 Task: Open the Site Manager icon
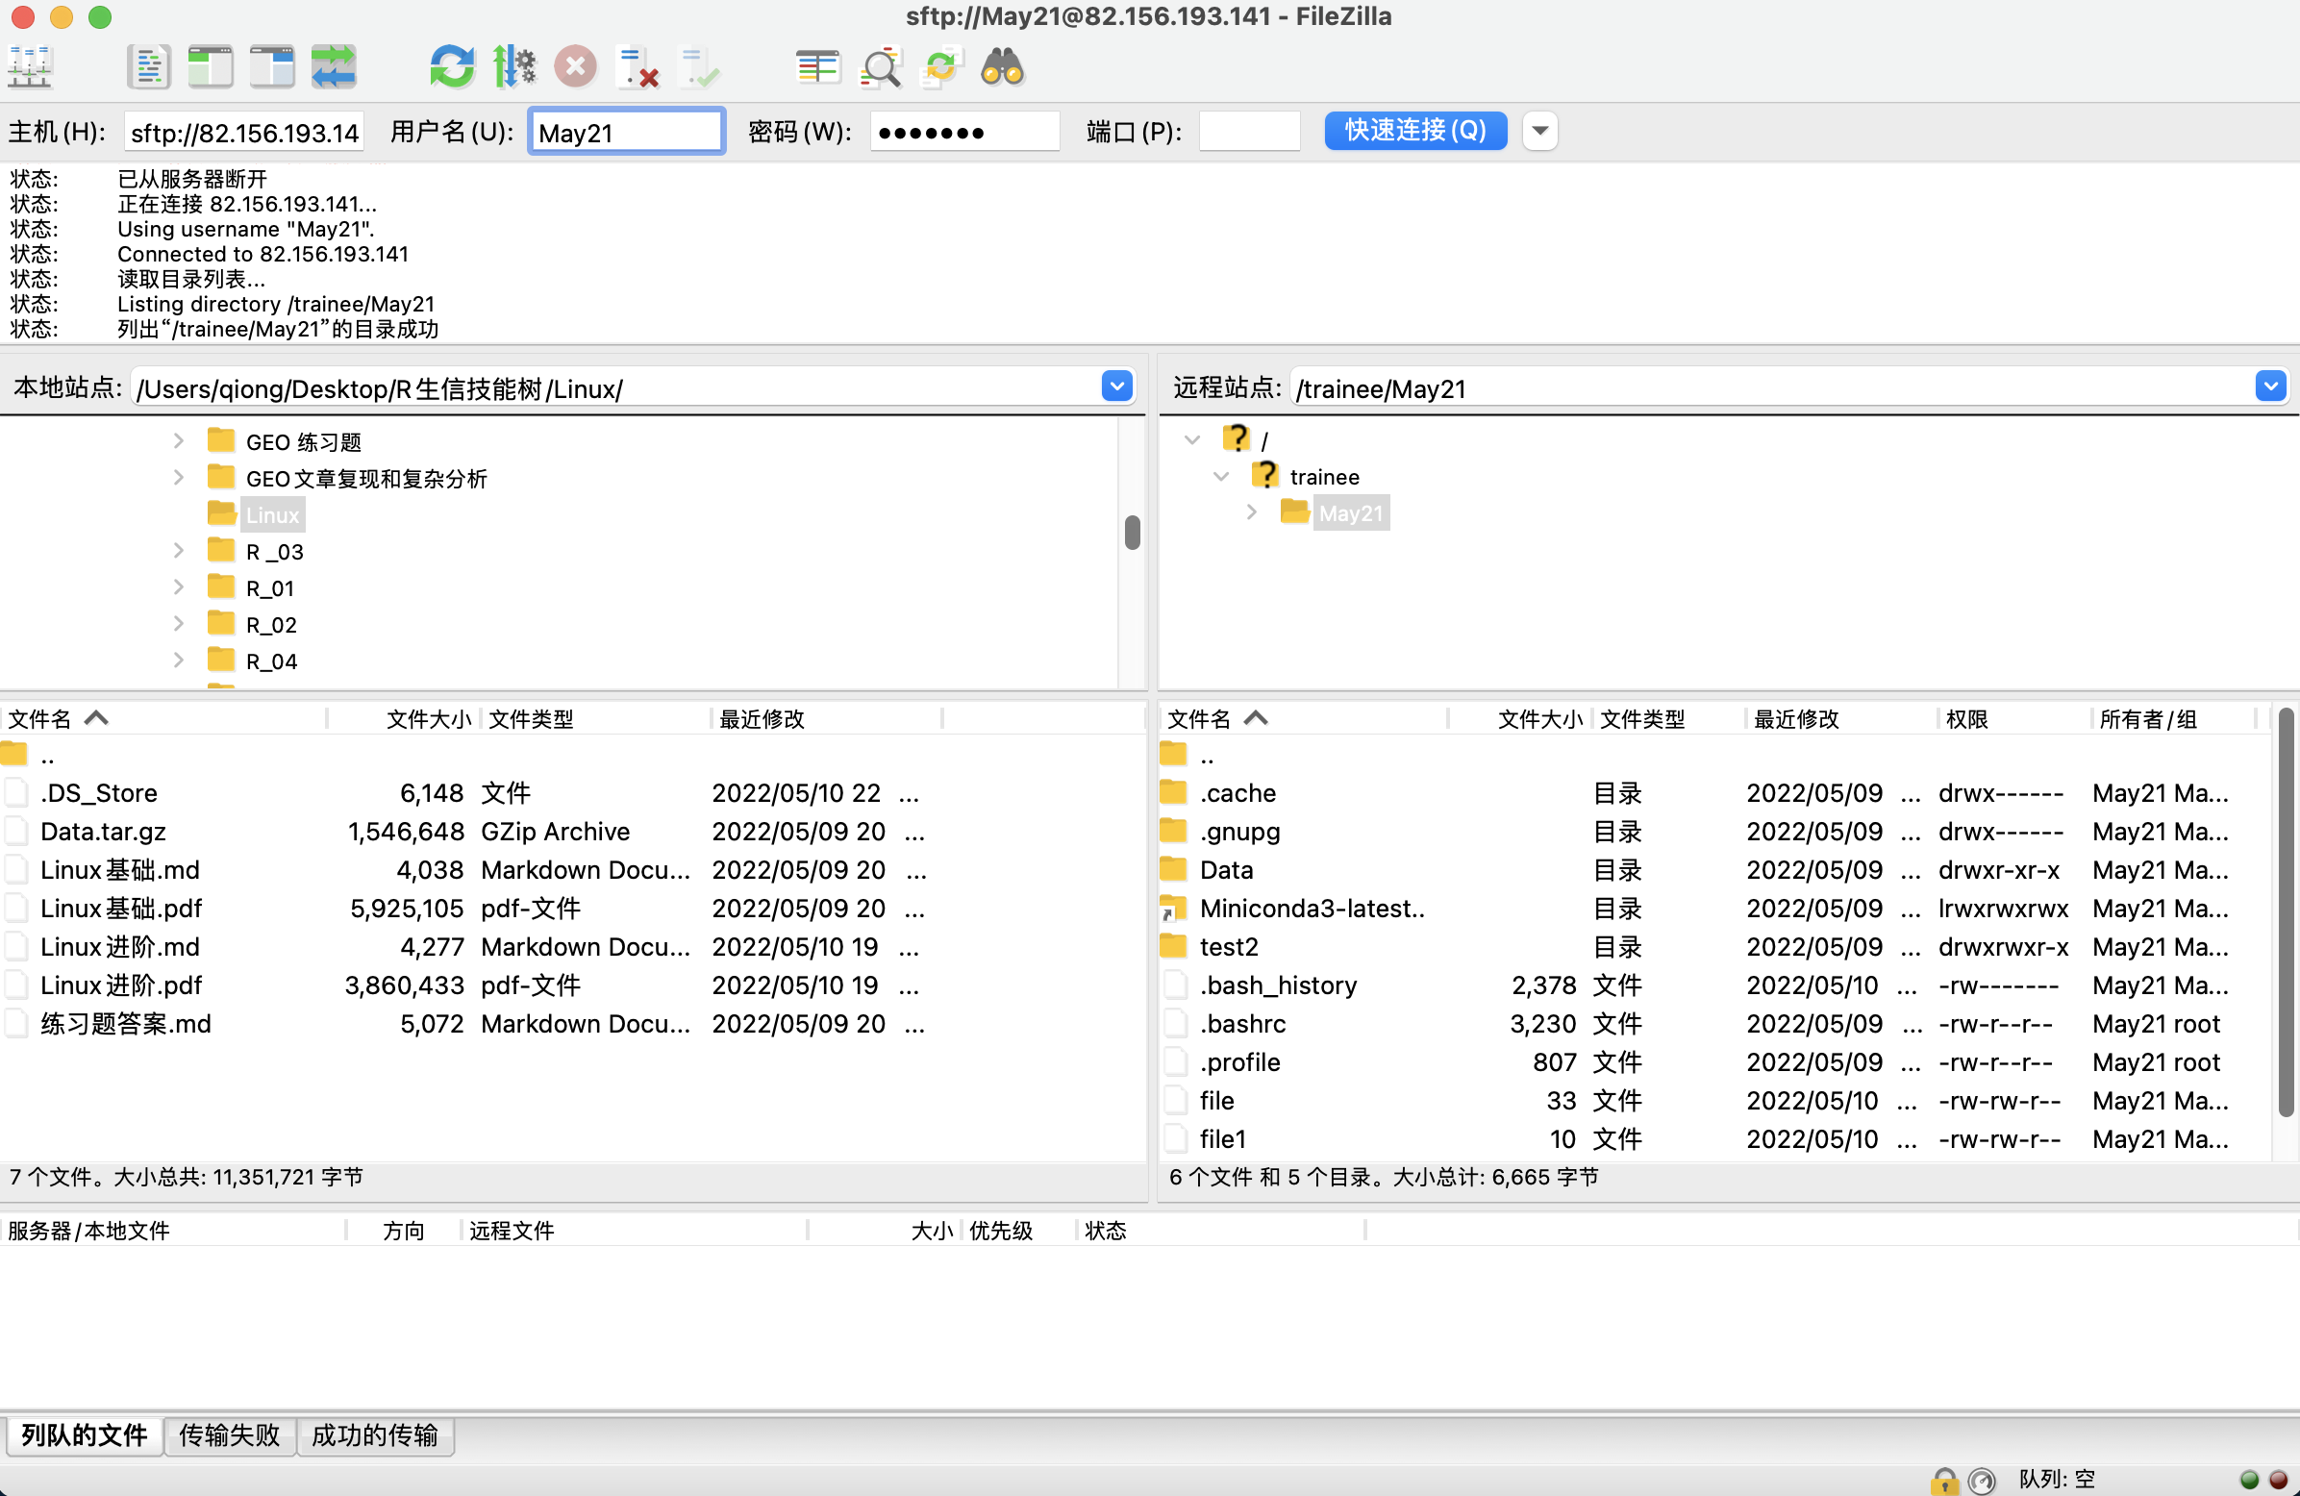tap(30, 67)
